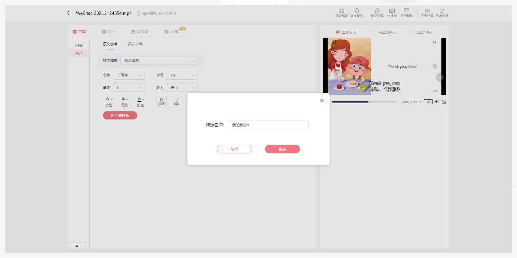This screenshot has height=258, width=517.
Task: Open the 使用帮助 help book icon
Action: point(406,11)
